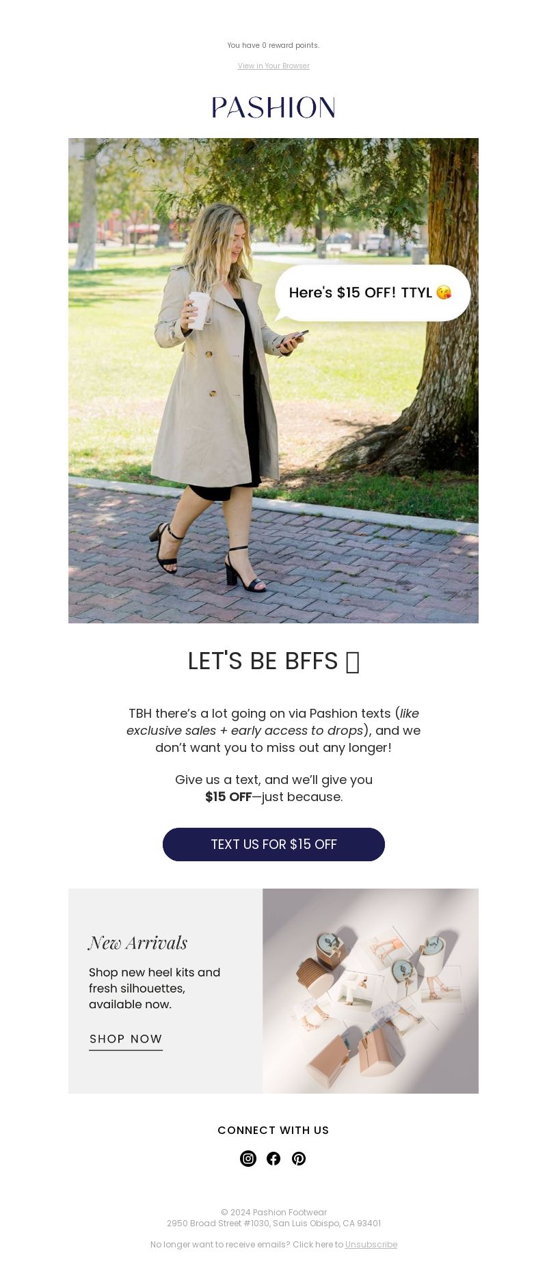
Task: Open View in Your Browser link
Action: click(273, 66)
